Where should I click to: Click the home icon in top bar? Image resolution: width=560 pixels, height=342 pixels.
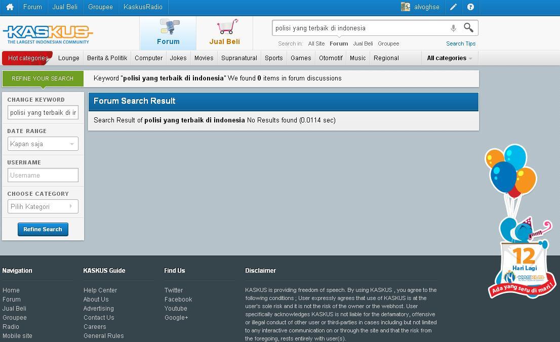click(10, 7)
